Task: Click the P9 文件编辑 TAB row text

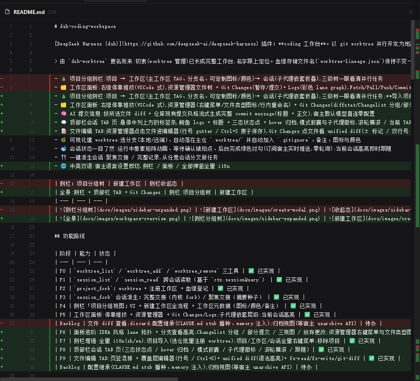Action: [x=227, y=359]
